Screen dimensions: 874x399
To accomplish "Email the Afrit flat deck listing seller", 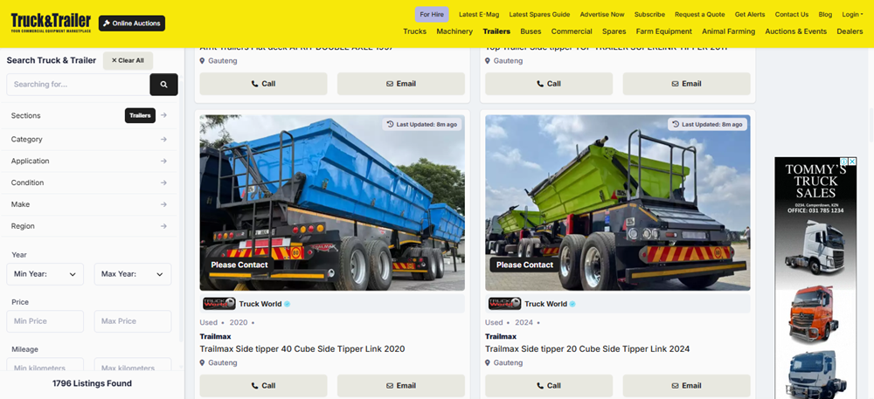I will [x=401, y=84].
